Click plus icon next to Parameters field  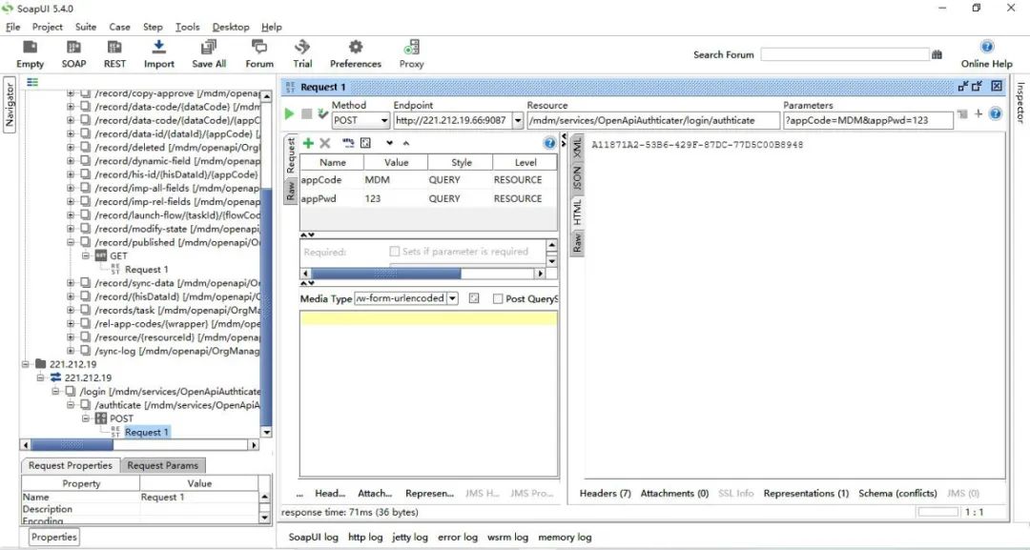(978, 113)
